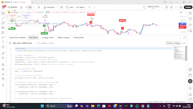The image size is (193, 109).
Task: Open the USD currency dropdown
Action: [183, 12]
